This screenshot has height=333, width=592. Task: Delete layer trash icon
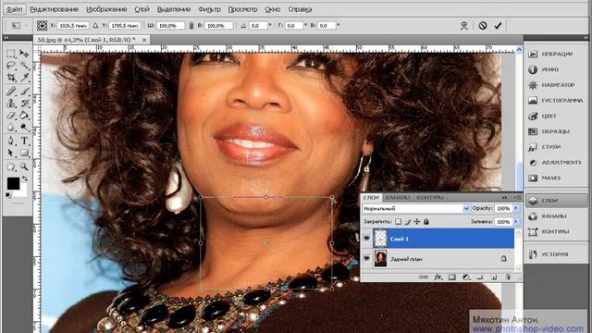click(508, 277)
